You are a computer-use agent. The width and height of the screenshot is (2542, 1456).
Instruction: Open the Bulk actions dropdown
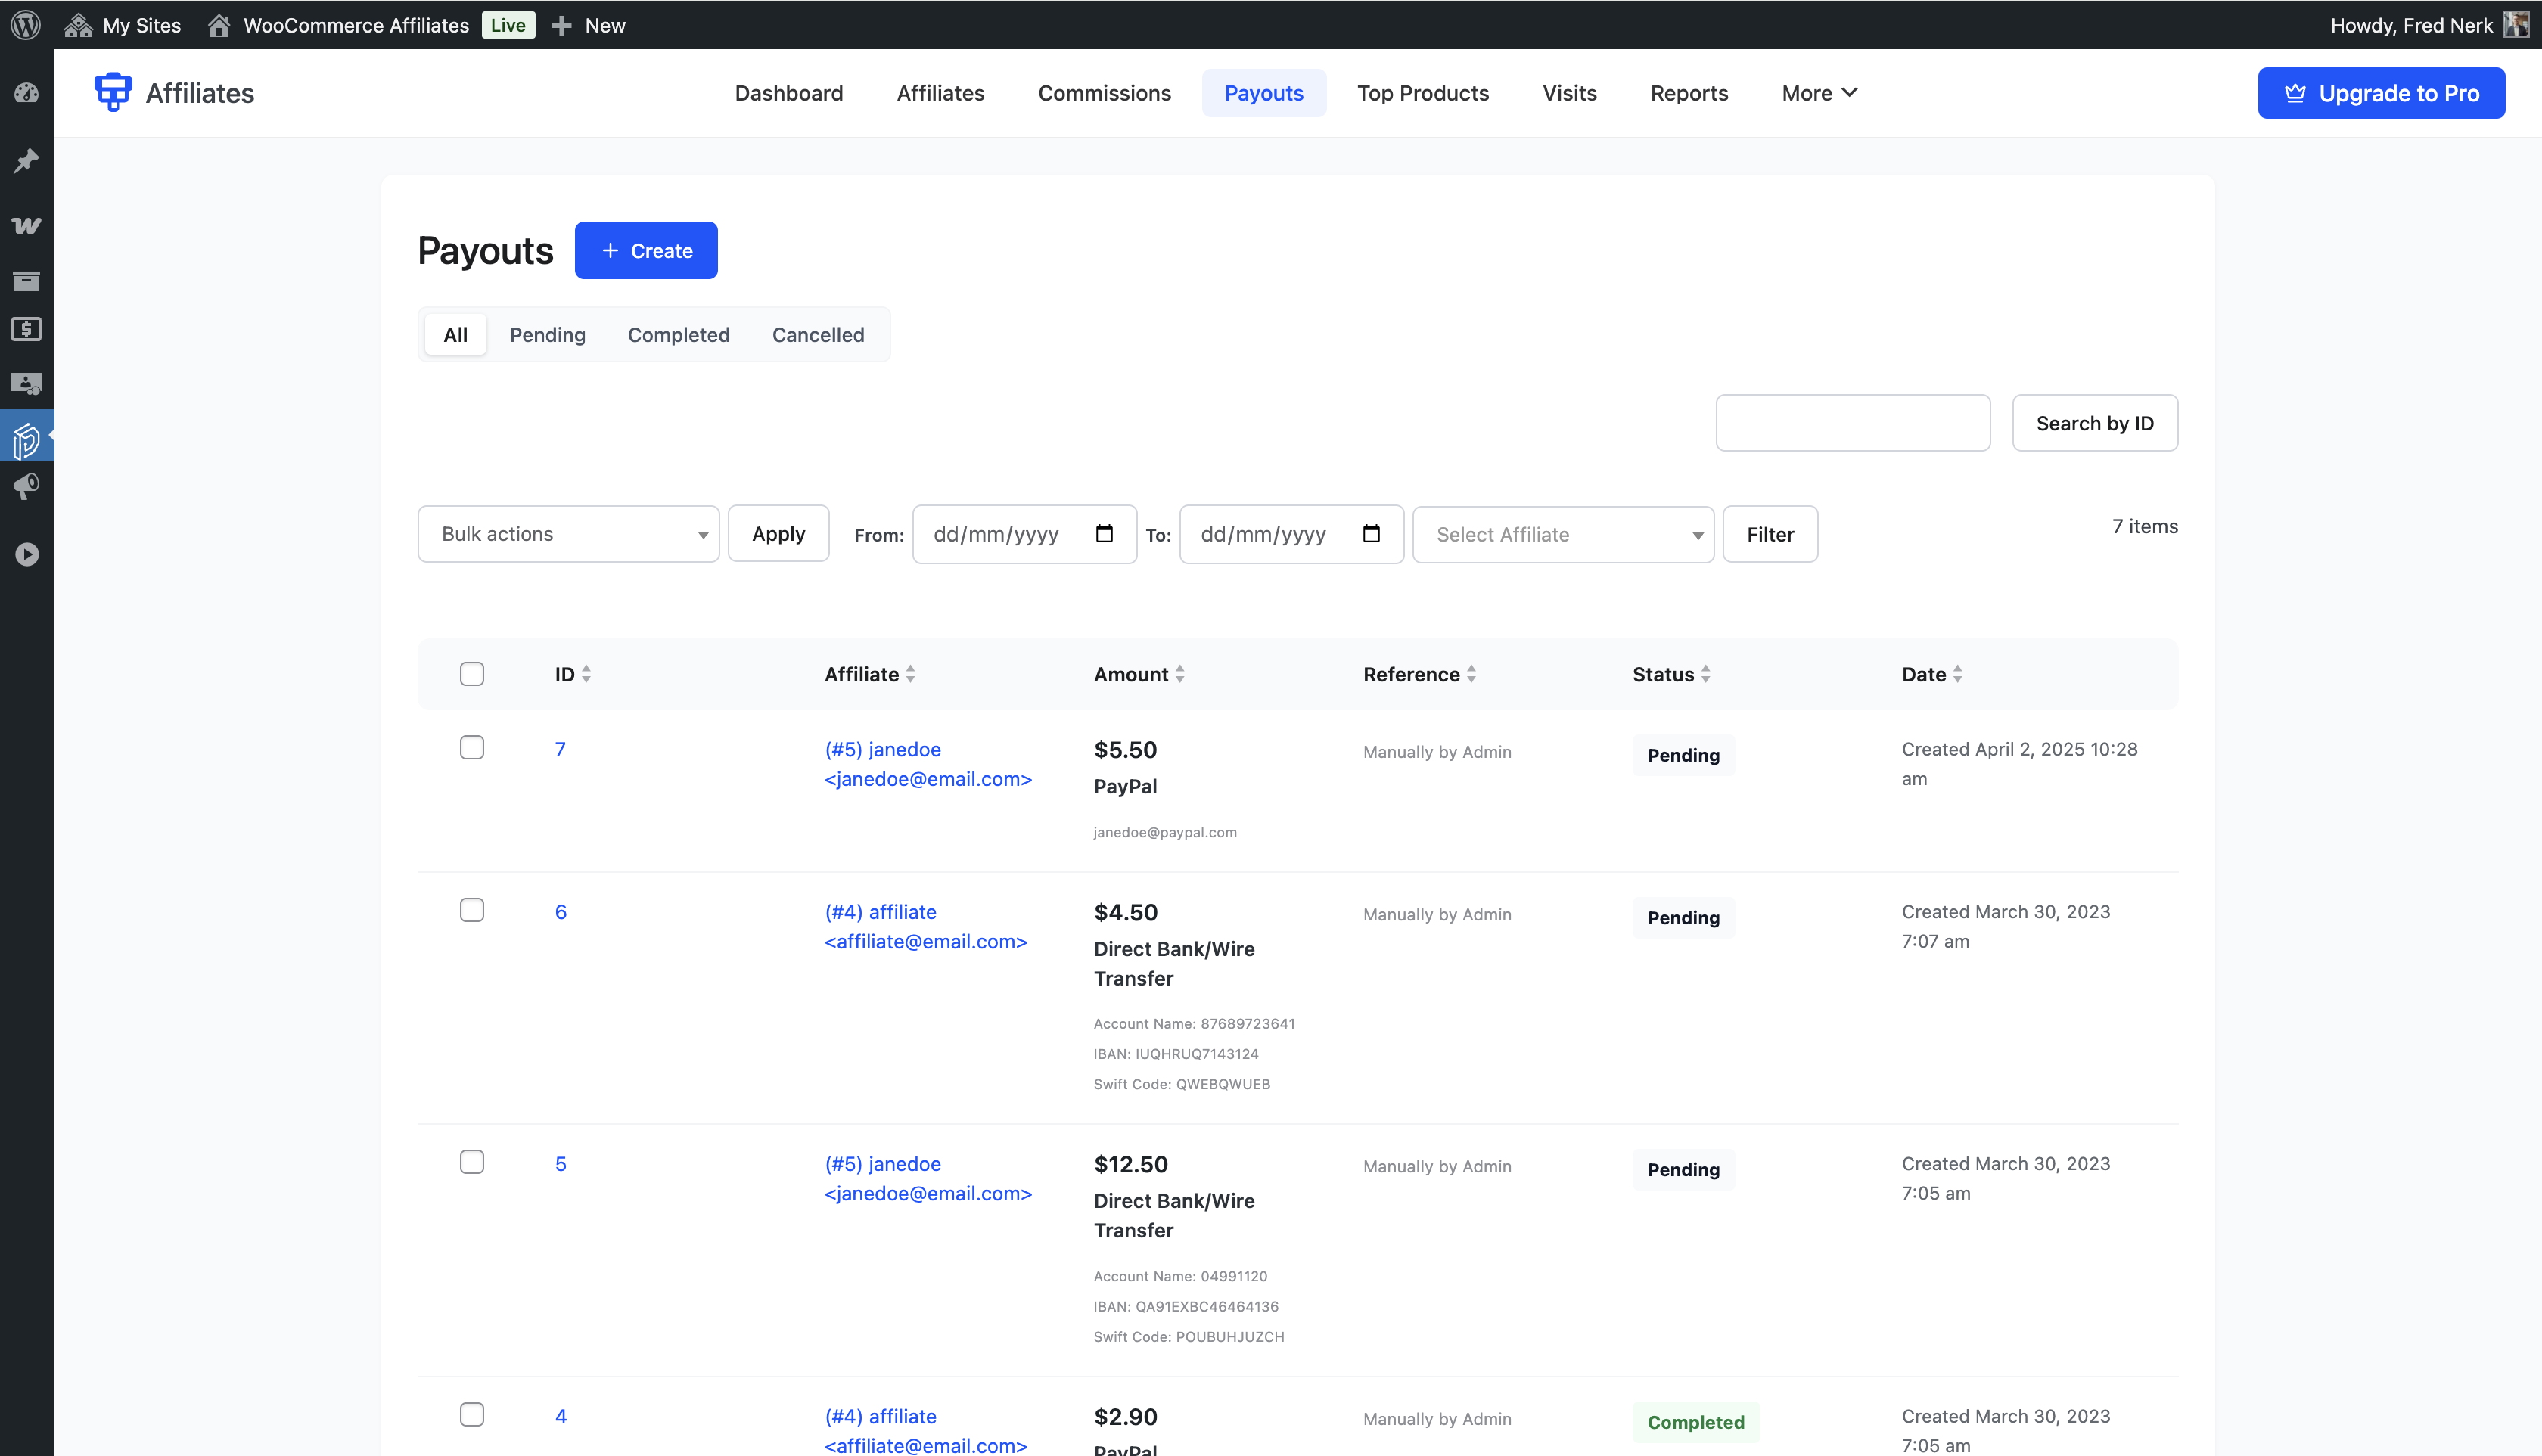(x=568, y=534)
